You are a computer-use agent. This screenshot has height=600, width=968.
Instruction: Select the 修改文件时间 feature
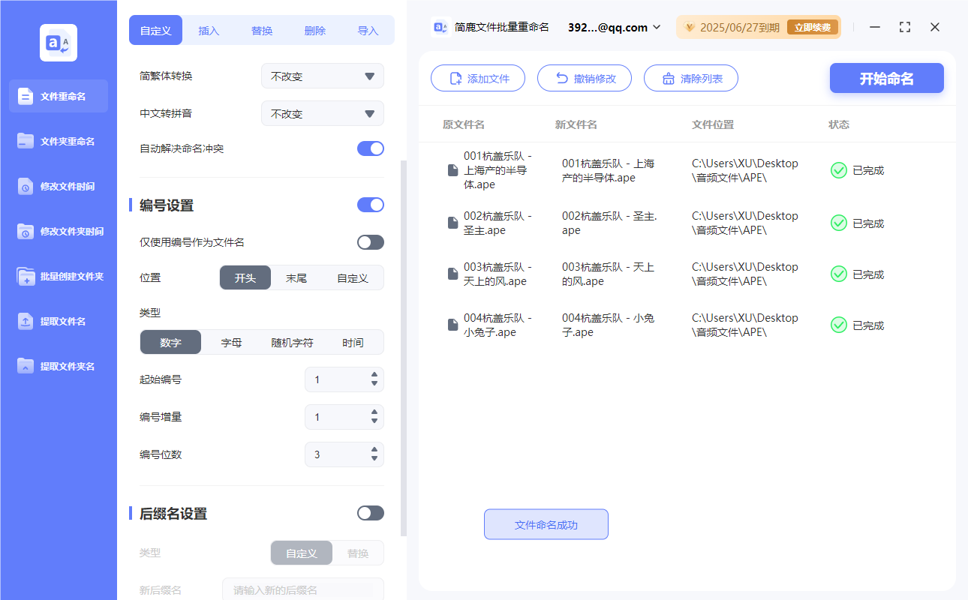pyautogui.click(x=58, y=186)
